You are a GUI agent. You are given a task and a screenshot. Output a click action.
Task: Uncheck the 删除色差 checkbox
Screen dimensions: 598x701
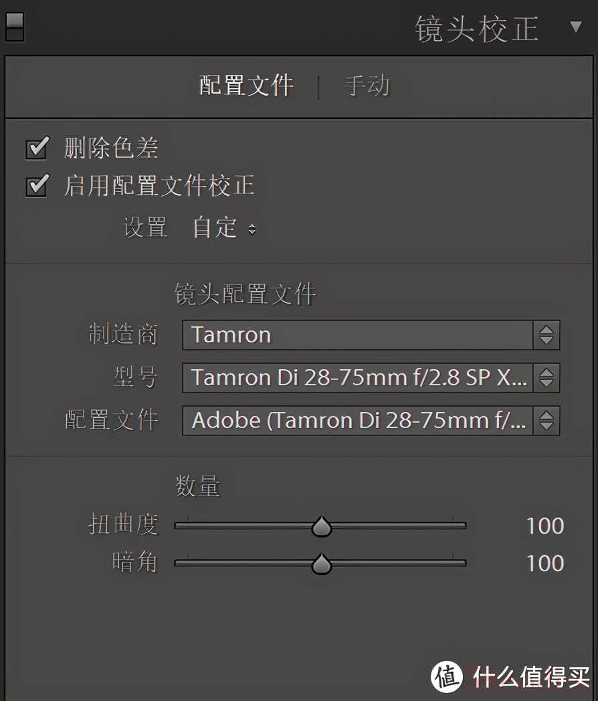pos(36,148)
